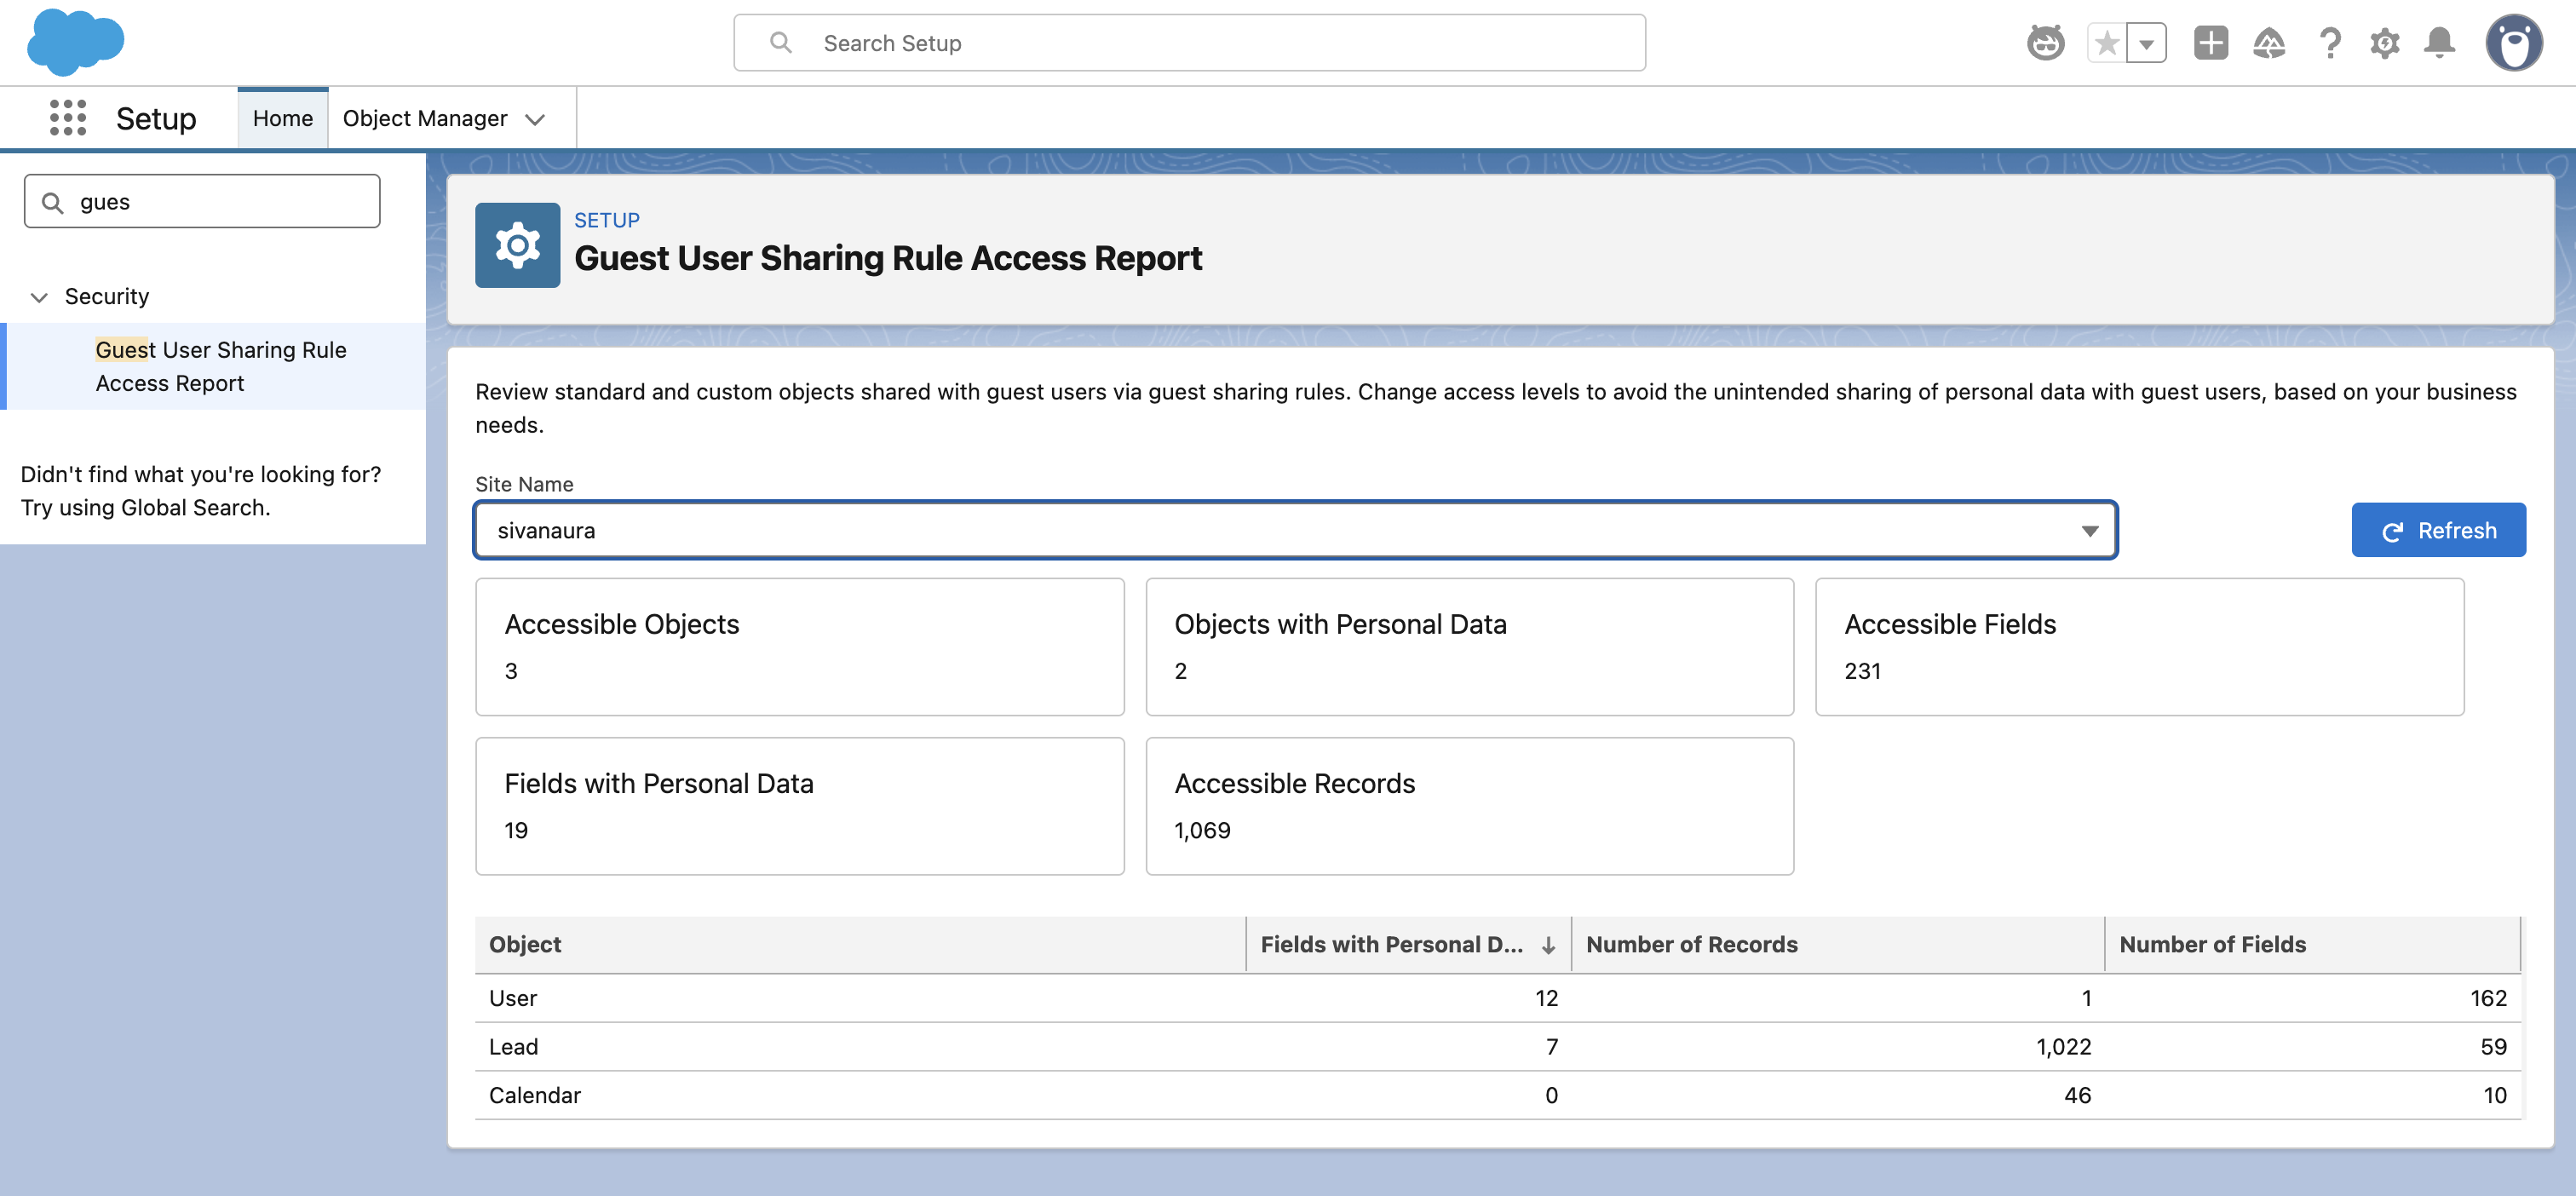Open the App Launcher dots grid
2576x1196 pixels.
tap(68, 118)
